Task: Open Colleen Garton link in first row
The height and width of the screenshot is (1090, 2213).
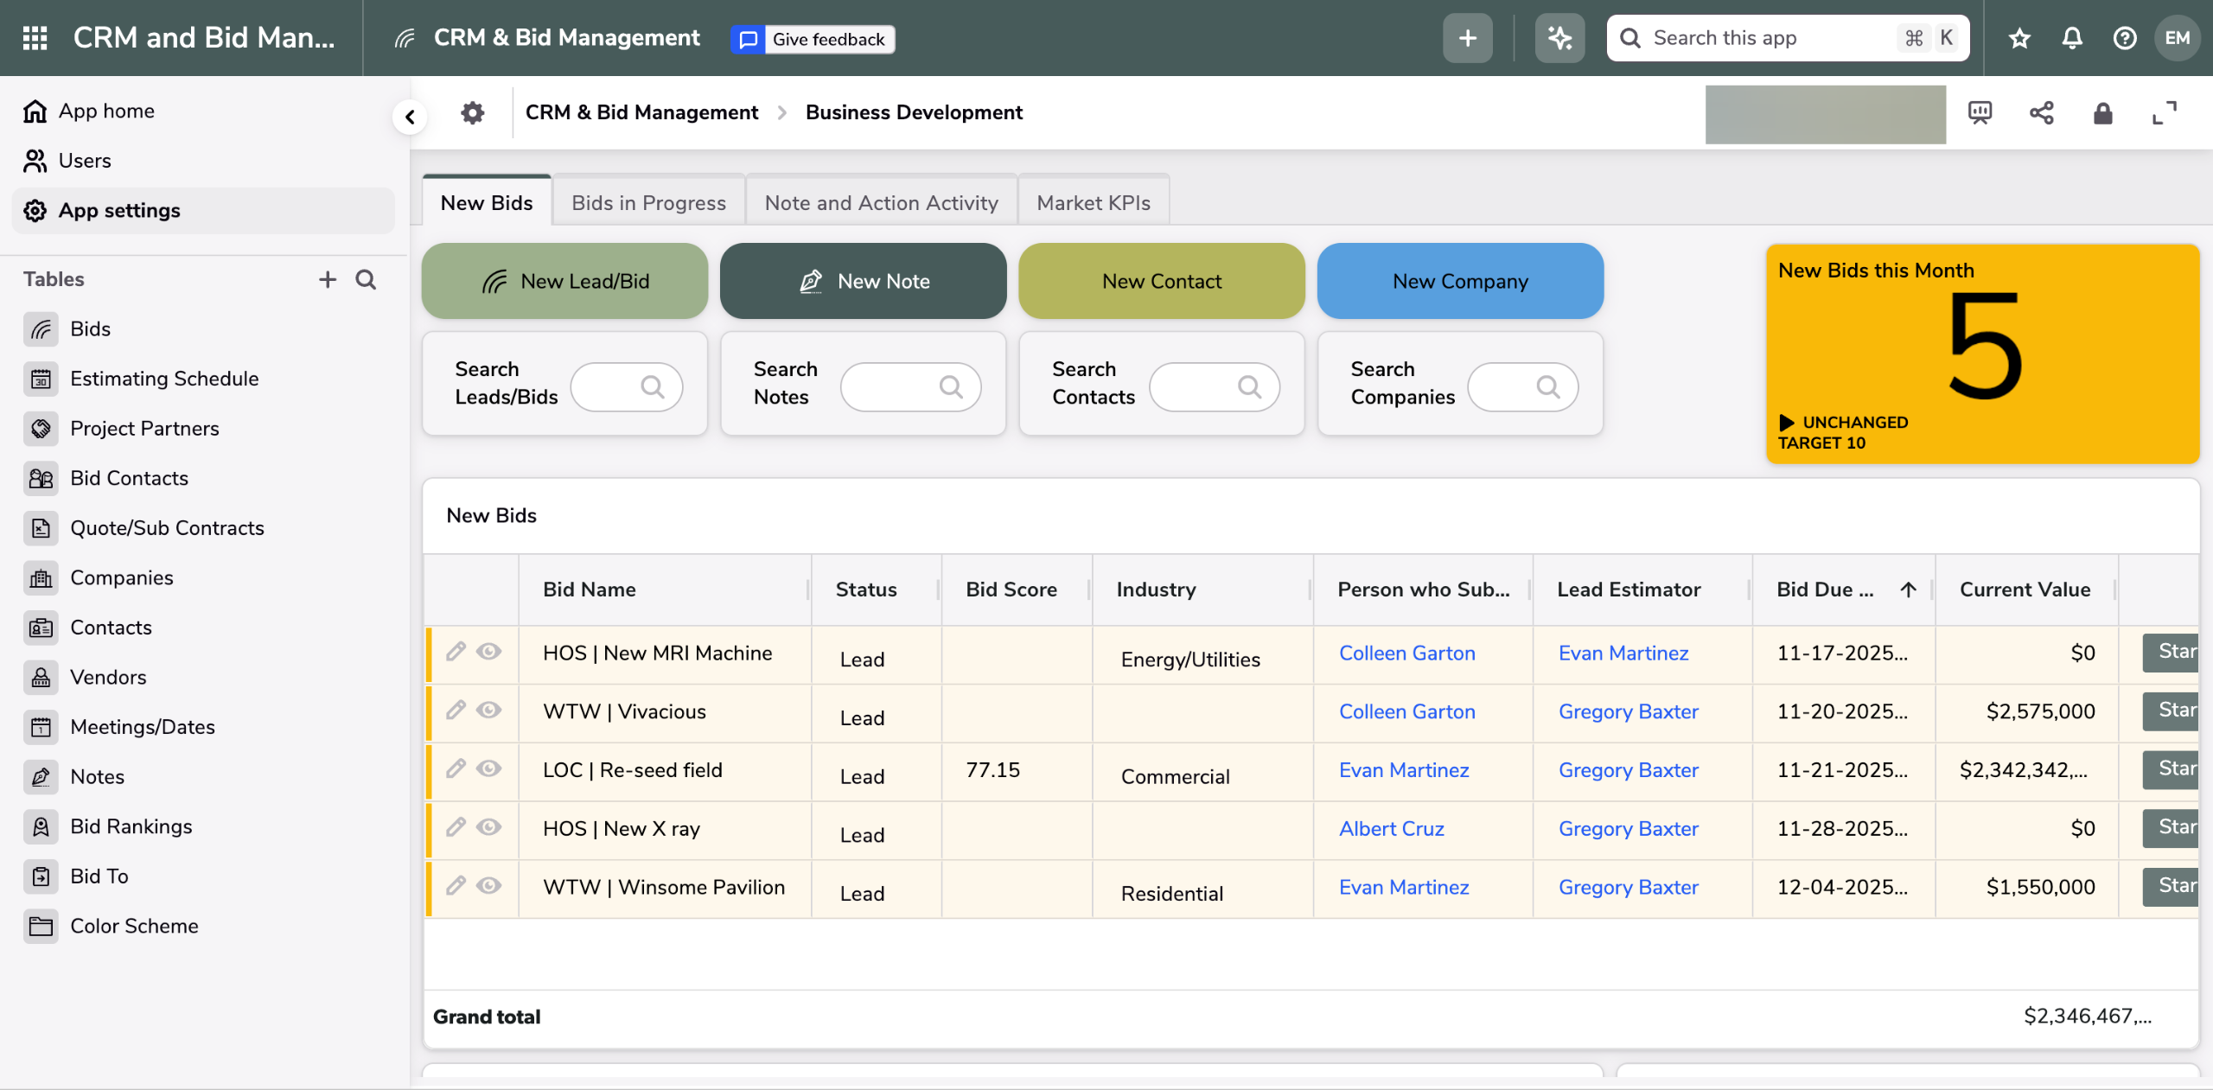Action: [x=1406, y=653]
